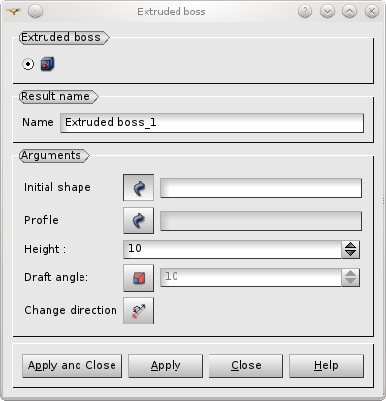The image size is (386, 401).
Task: Select the Extruded boss radio button
Action: coord(28,64)
